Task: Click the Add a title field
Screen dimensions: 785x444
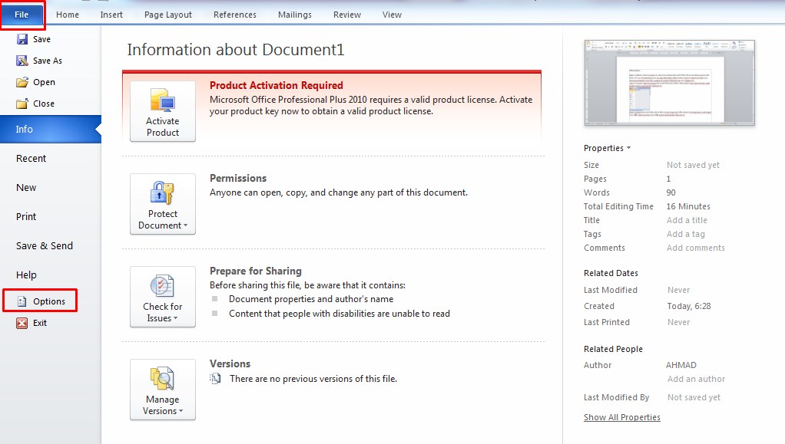Action: tap(687, 220)
